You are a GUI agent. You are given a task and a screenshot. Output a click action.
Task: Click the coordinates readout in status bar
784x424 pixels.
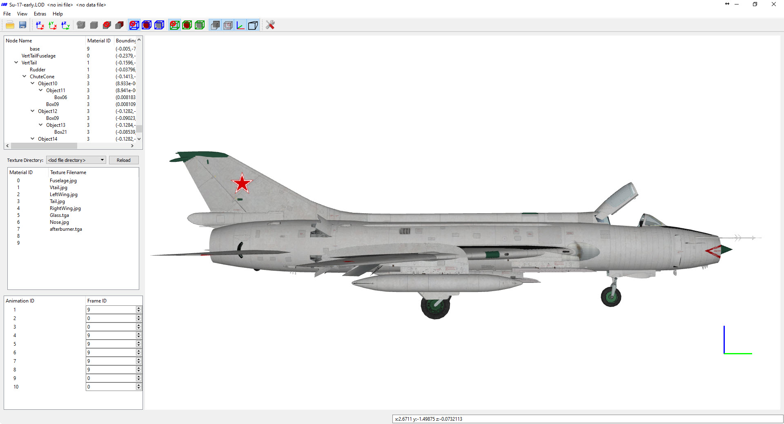[588, 419]
